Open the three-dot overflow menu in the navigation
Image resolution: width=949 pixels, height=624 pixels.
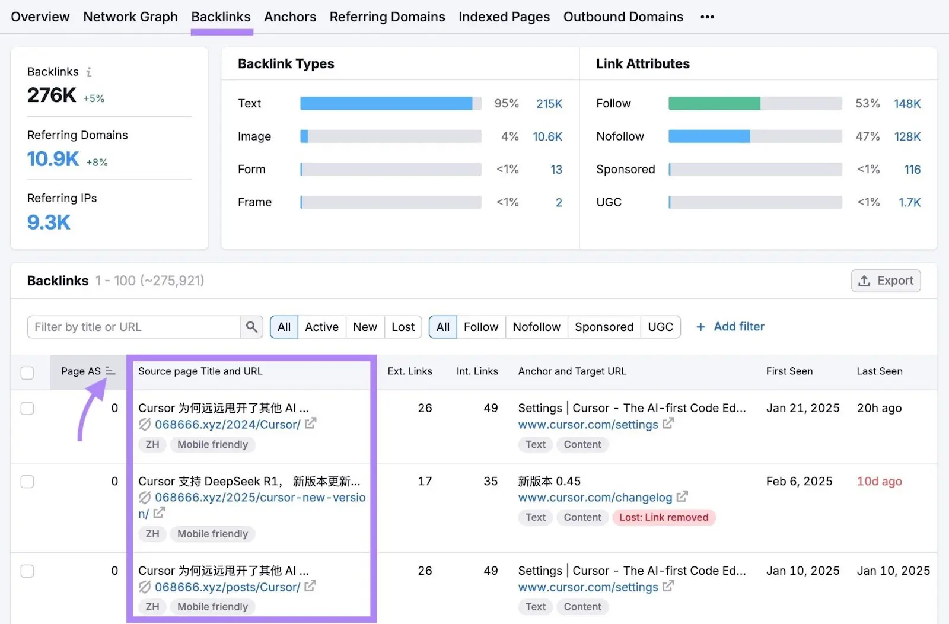point(707,17)
